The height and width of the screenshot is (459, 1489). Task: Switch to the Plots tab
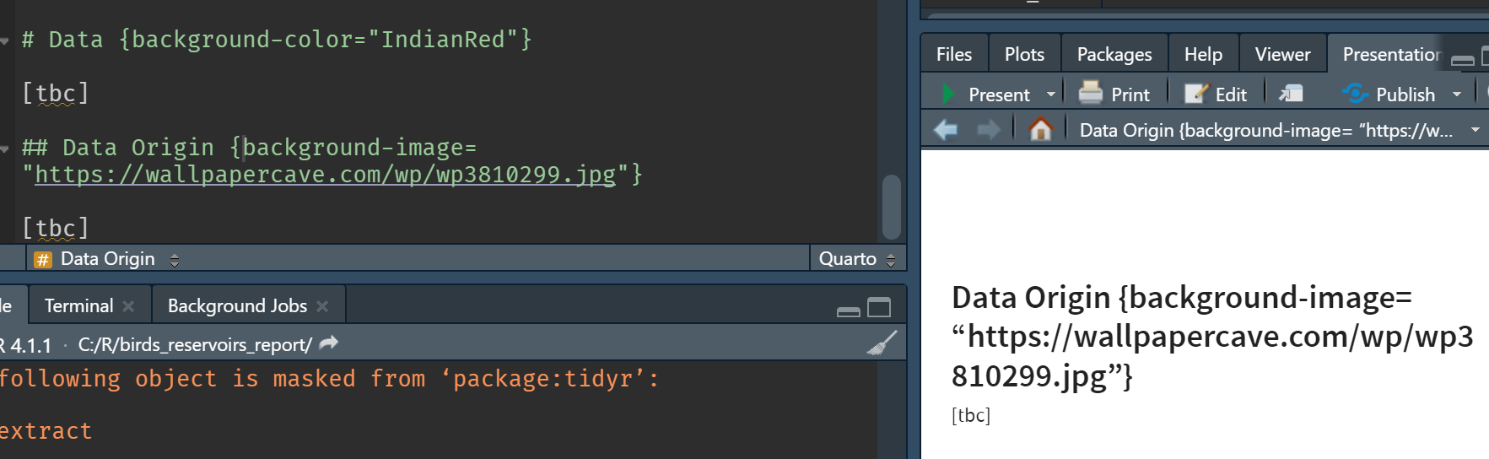[1024, 54]
